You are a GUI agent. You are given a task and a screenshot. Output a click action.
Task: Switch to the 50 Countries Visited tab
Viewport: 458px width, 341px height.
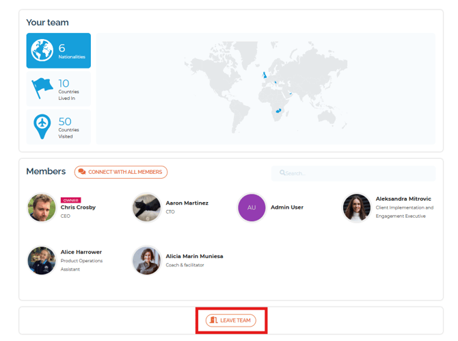[58, 127]
